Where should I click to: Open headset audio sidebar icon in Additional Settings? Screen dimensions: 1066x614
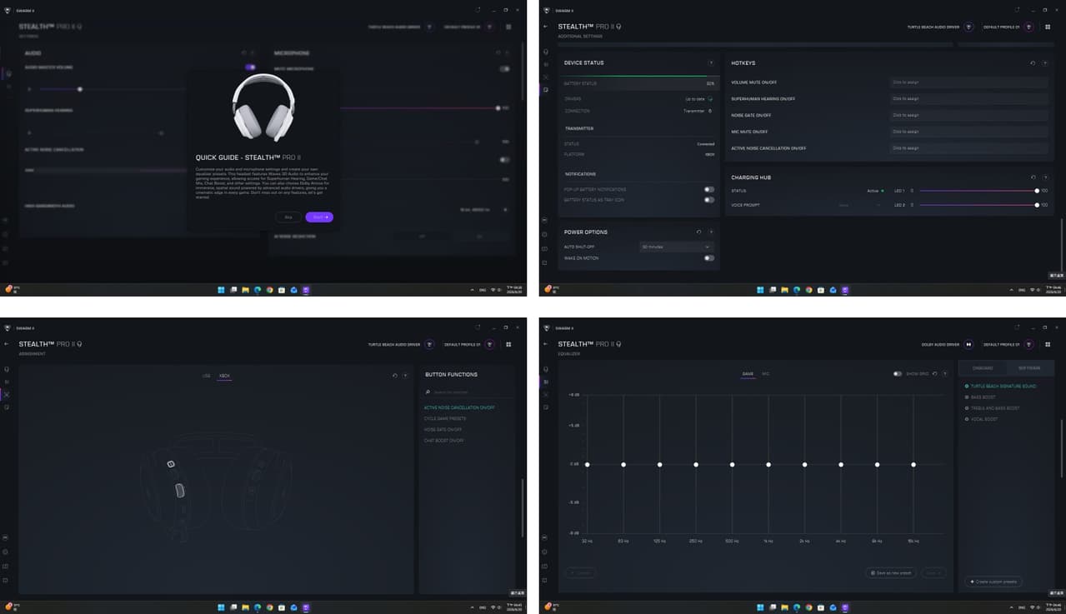coord(546,52)
